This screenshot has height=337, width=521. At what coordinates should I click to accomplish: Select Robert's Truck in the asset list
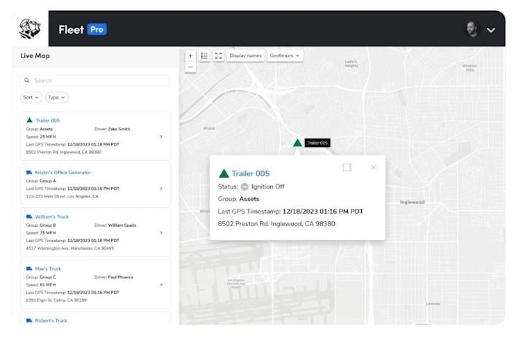pos(51,320)
